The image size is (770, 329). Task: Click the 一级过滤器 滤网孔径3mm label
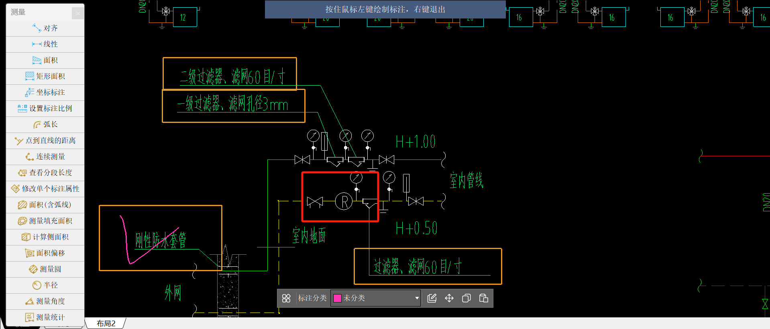pyautogui.click(x=233, y=104)
